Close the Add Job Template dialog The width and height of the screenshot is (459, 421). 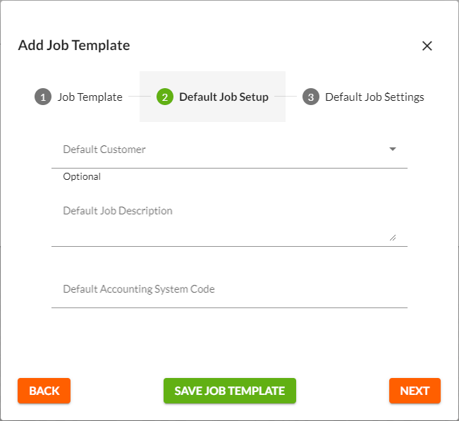tap(427, 46)
